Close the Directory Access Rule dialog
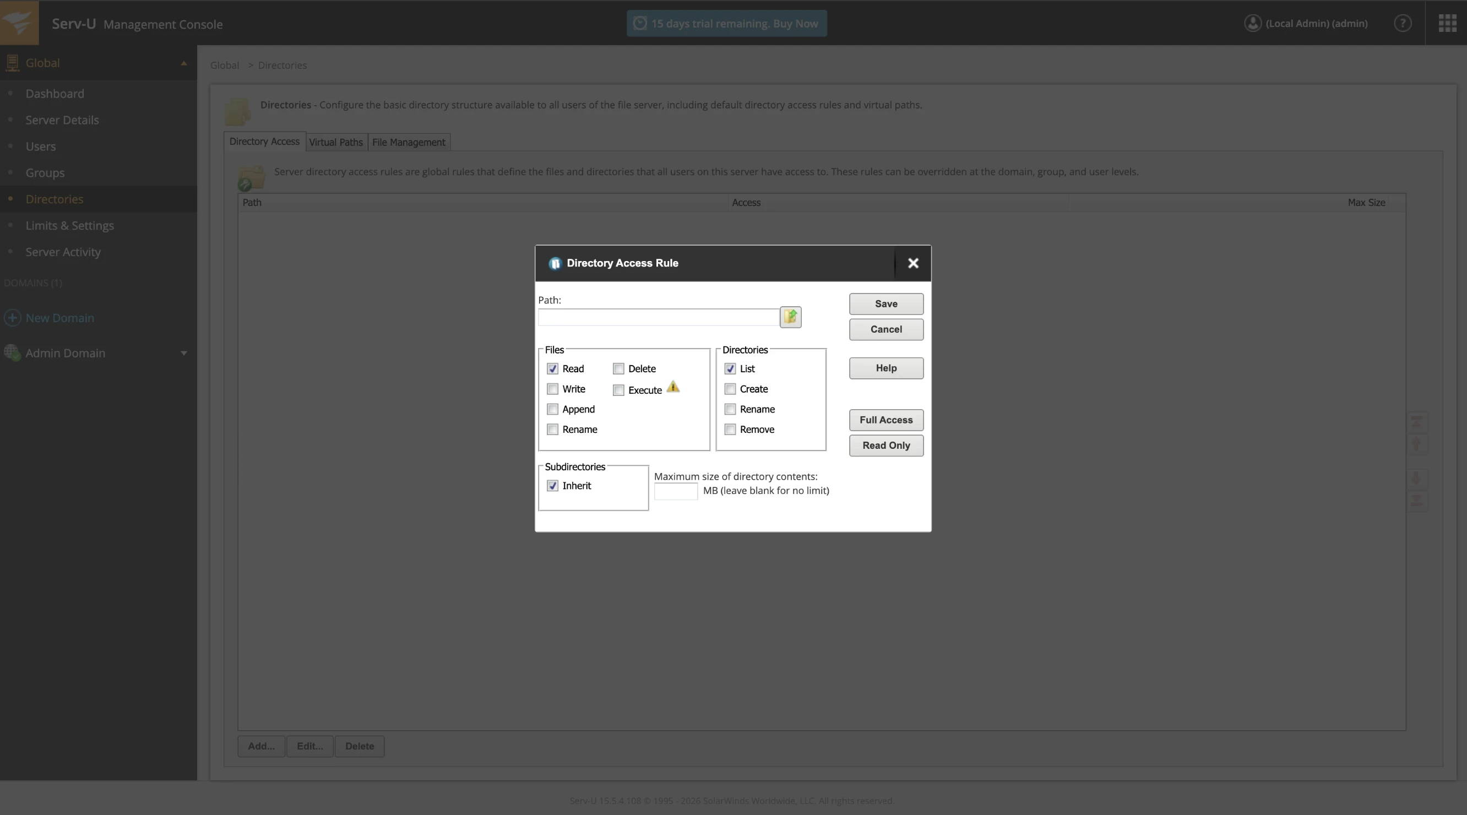Viewport: 1467px width, 815px height. click(x=913, y=263)
